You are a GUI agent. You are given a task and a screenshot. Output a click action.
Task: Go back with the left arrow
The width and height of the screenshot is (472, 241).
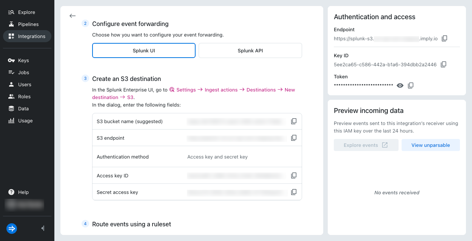72,16
